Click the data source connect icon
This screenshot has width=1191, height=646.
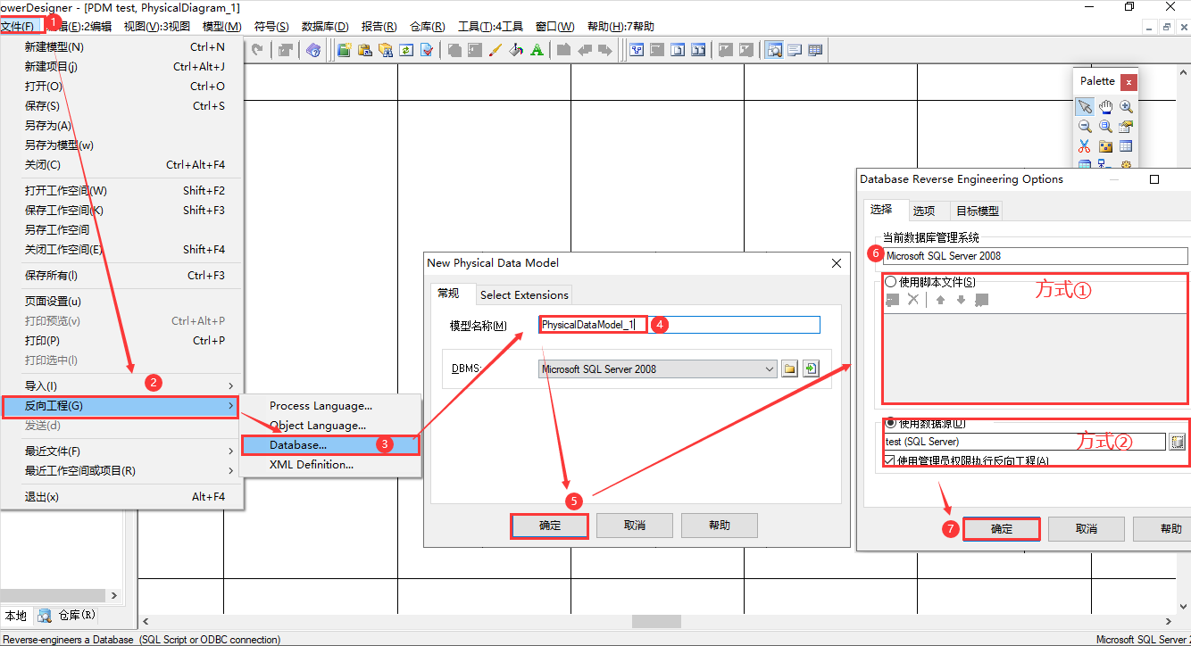[1178, 442]
